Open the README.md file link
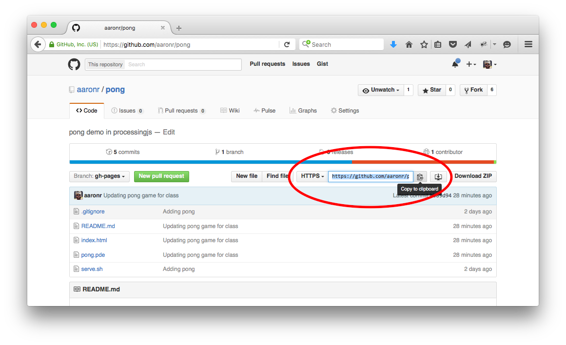This screenshot has width=566, height=345. 98,226
